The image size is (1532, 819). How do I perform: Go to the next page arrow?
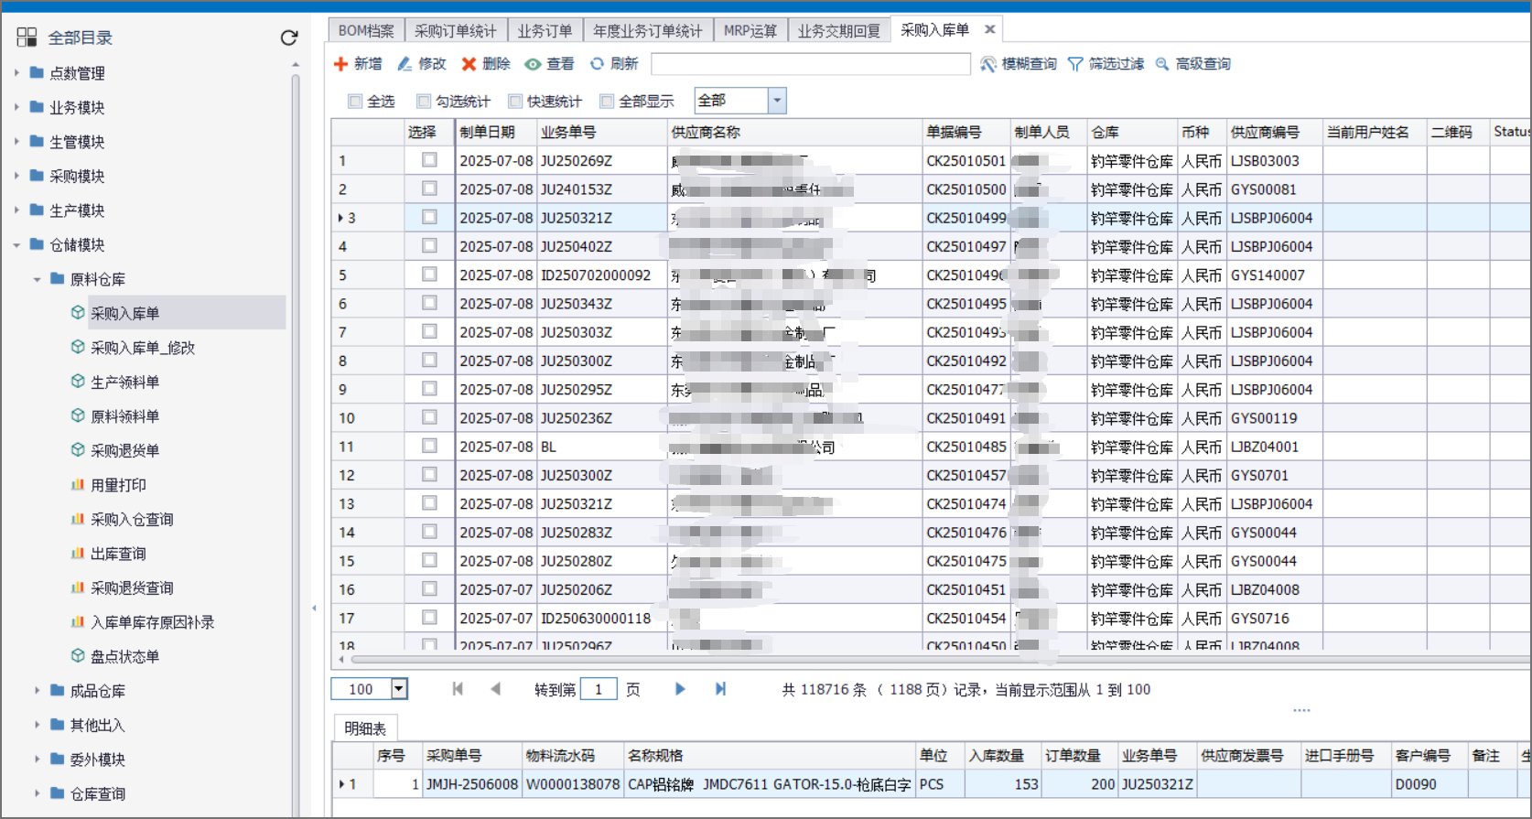[x=680, y=689]
